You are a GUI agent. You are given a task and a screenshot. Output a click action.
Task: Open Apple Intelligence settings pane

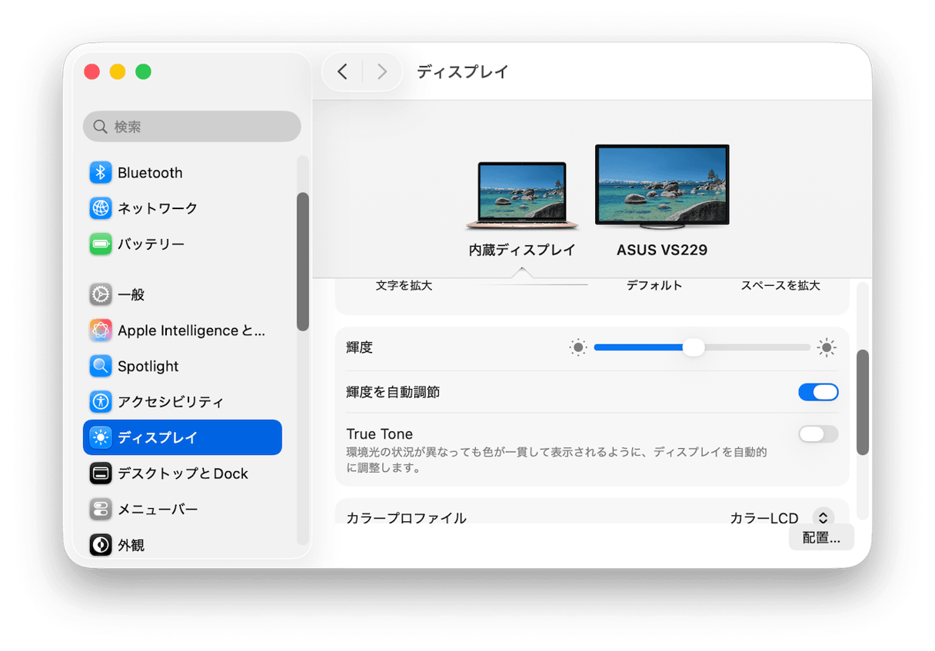182,330
